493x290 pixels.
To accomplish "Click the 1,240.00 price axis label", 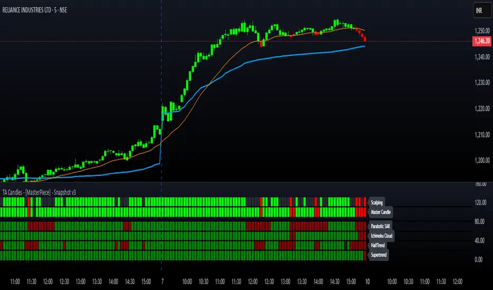I will (482, 57).
